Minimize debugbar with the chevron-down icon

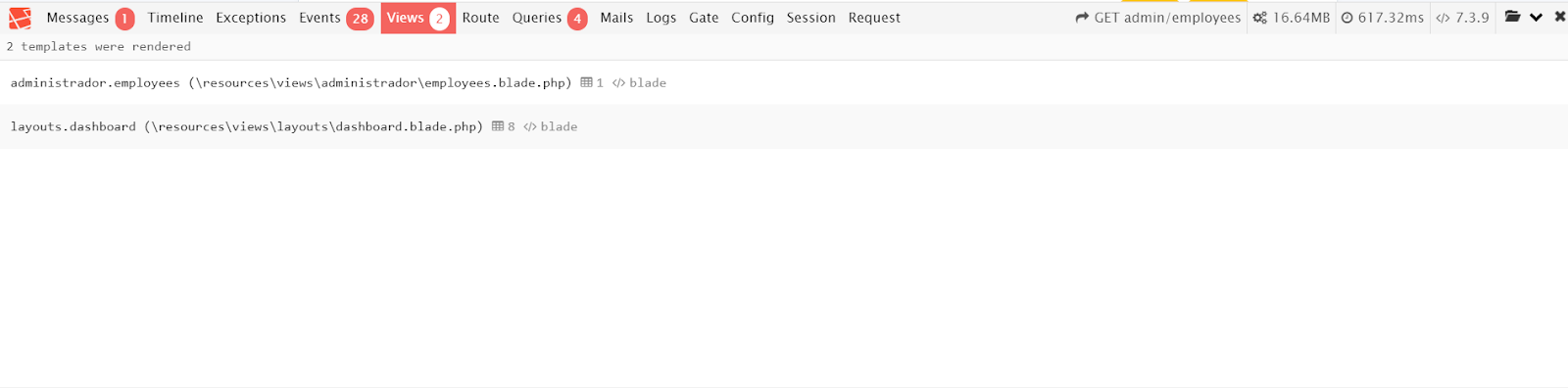point(1536,18)
